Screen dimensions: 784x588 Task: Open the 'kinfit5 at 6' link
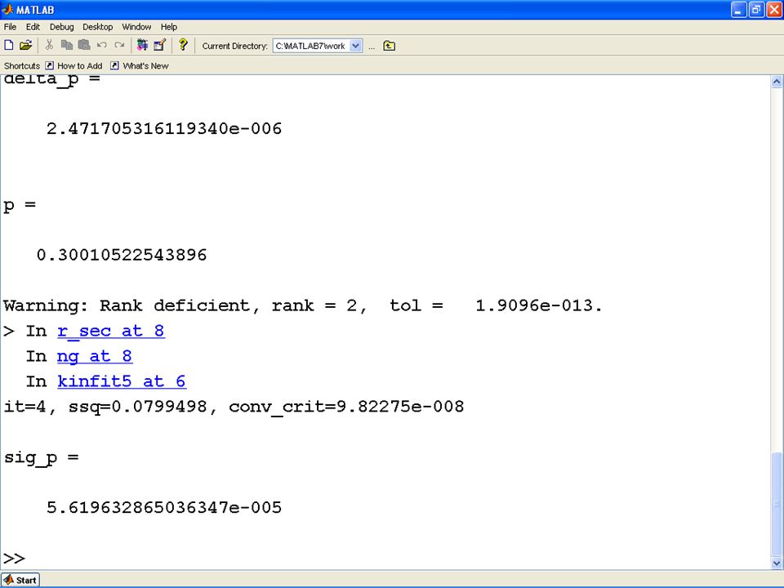pos(122,381)
